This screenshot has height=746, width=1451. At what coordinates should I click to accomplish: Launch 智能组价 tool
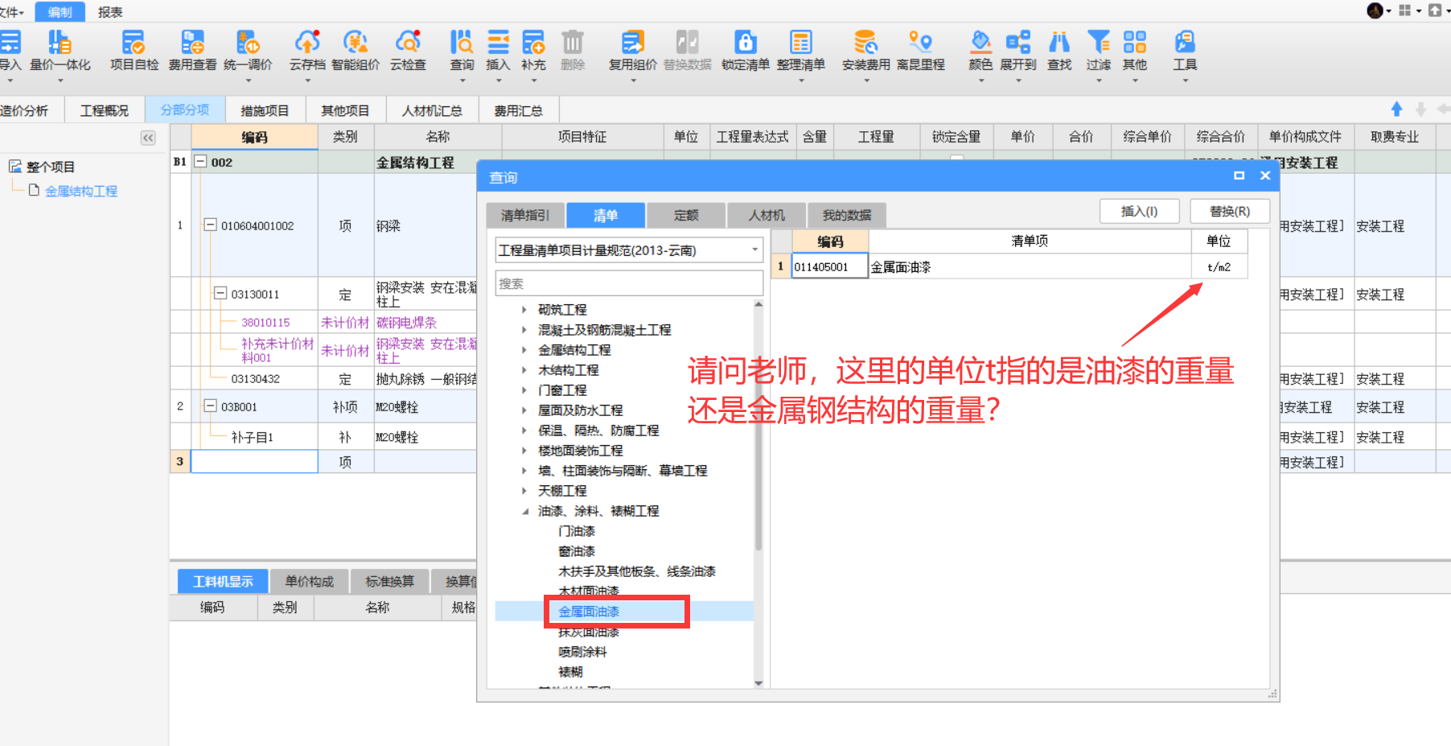coord(355,50)
